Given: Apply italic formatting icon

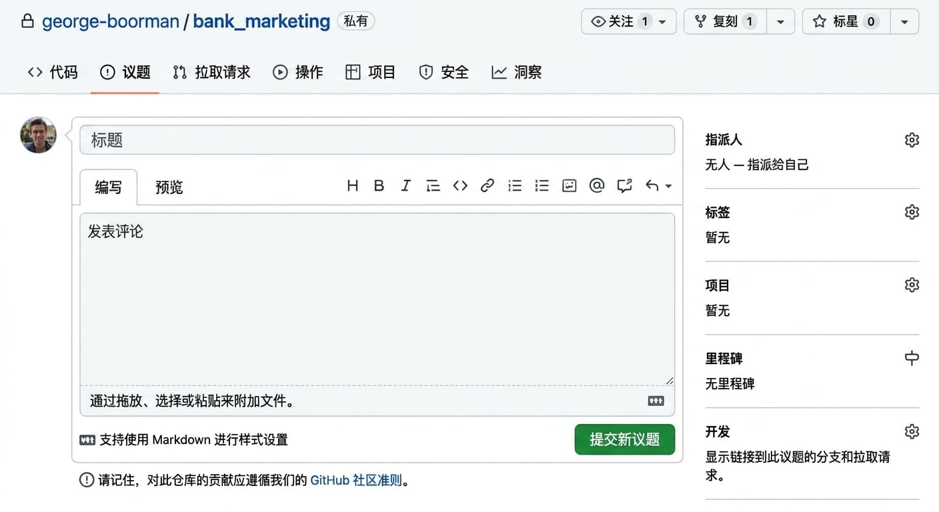Looking at the screenshot, I should 405,186.
